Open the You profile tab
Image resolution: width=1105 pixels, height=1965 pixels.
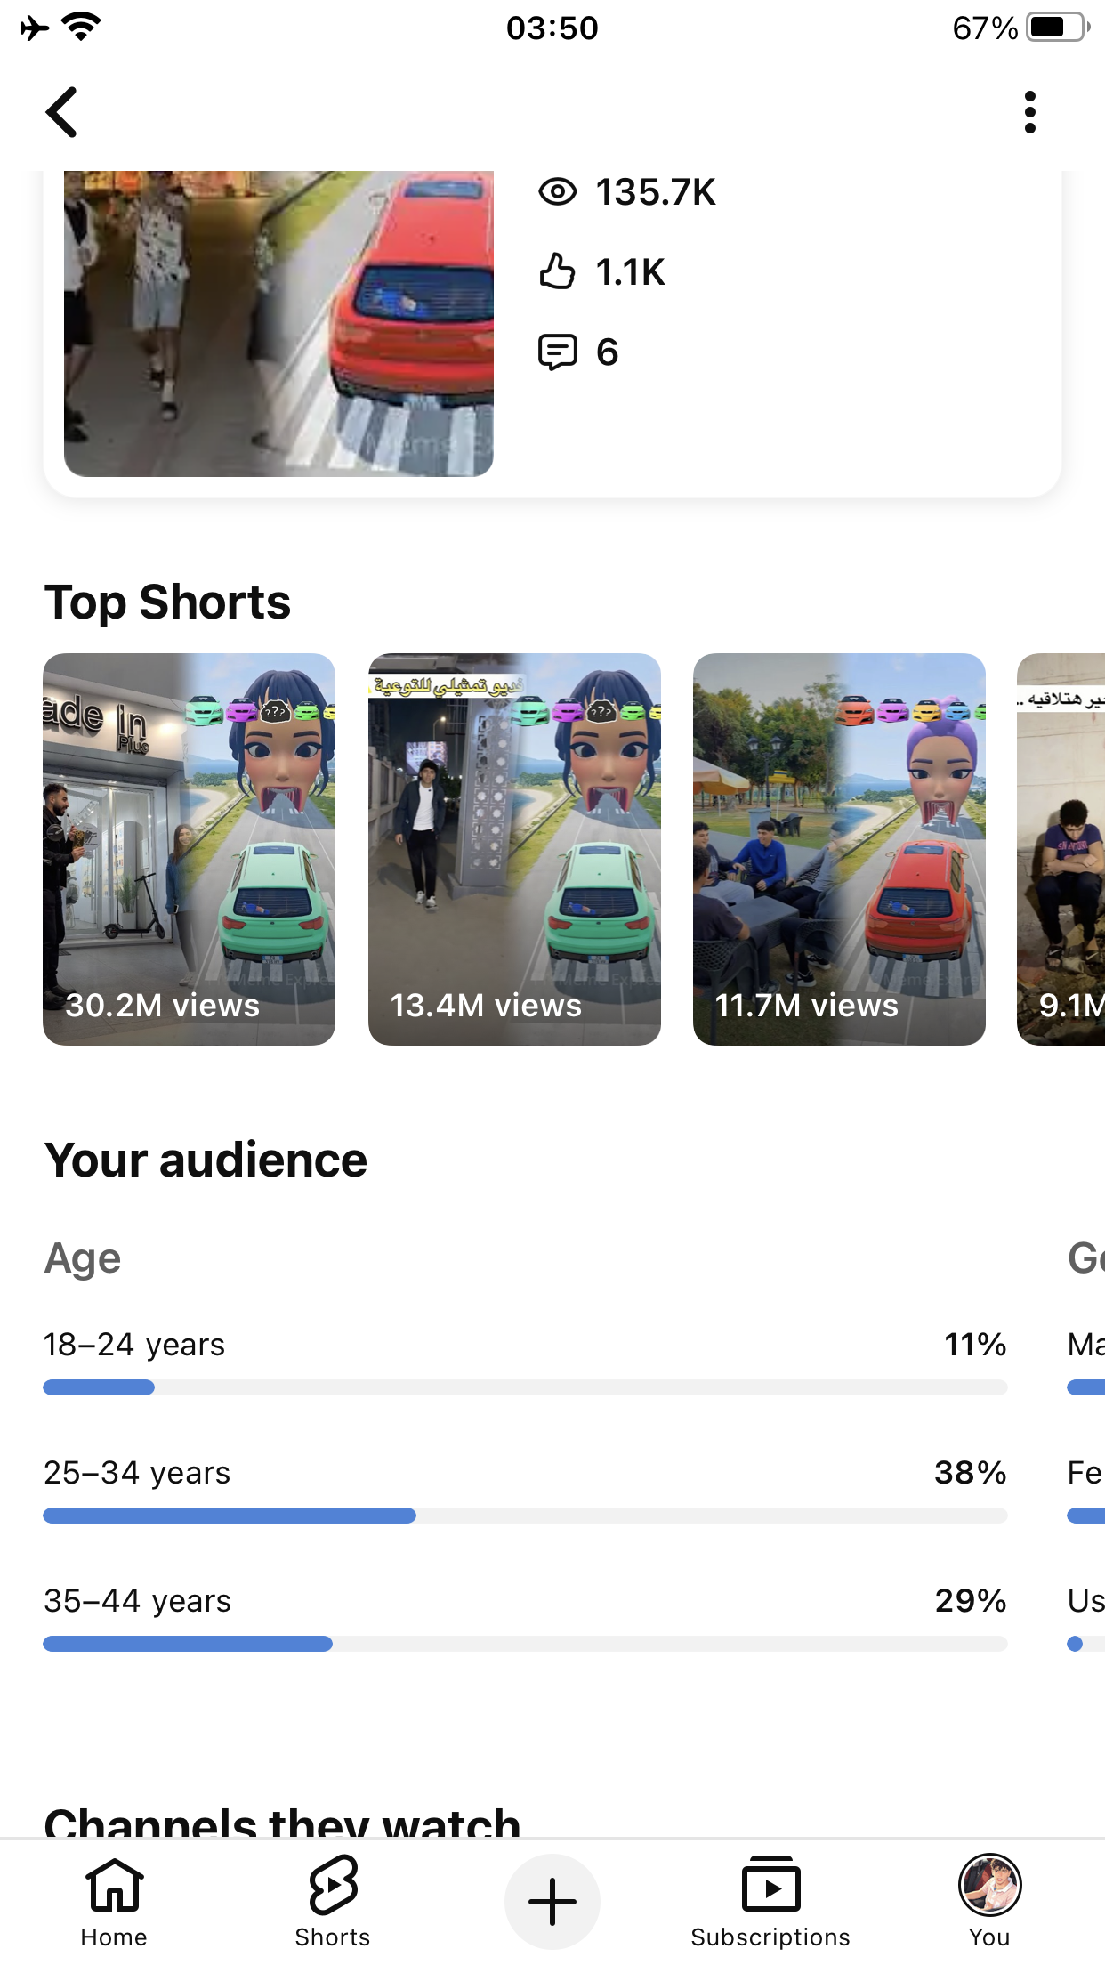click(989, 1903)
